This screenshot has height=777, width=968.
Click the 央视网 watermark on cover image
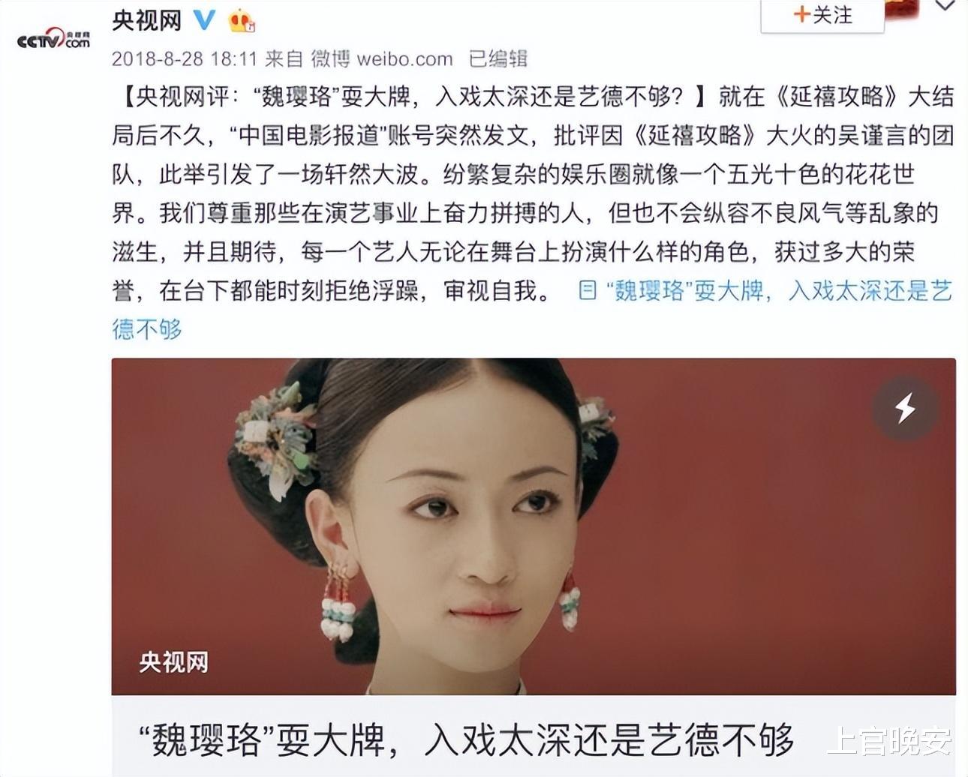pos(173,662)
